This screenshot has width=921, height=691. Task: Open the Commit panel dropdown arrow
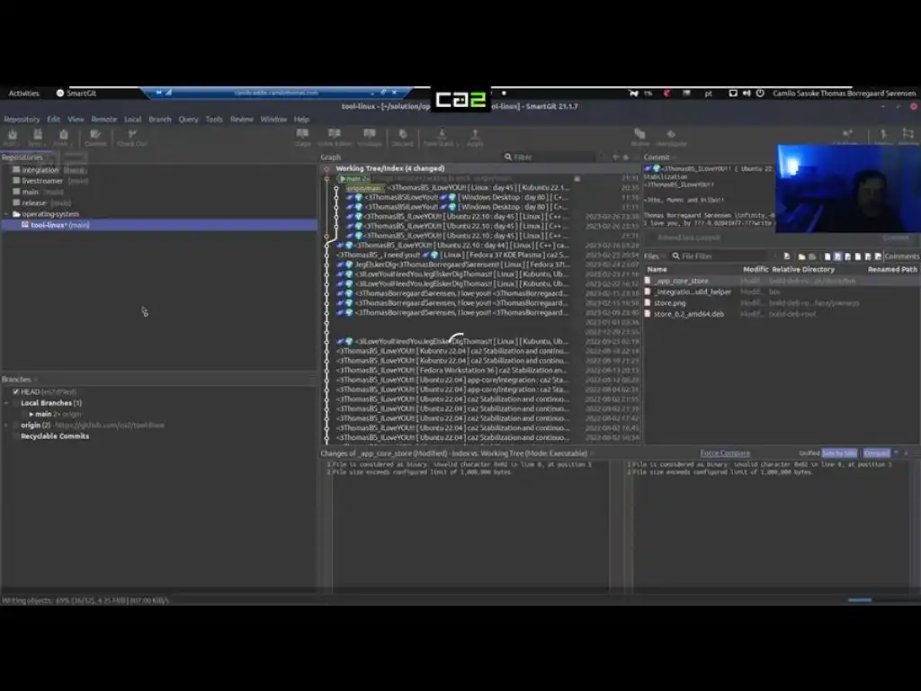675,157
